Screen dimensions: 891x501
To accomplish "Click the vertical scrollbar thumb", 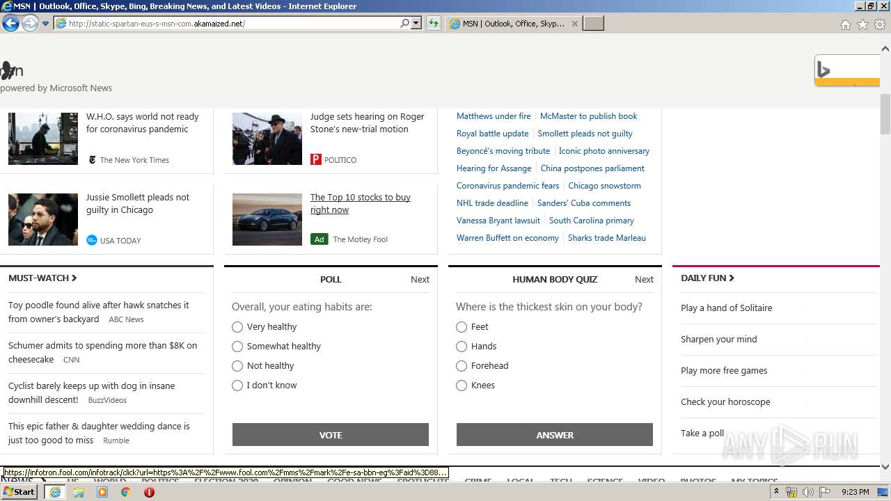I will pyautogui.click(x=885, y=113).
